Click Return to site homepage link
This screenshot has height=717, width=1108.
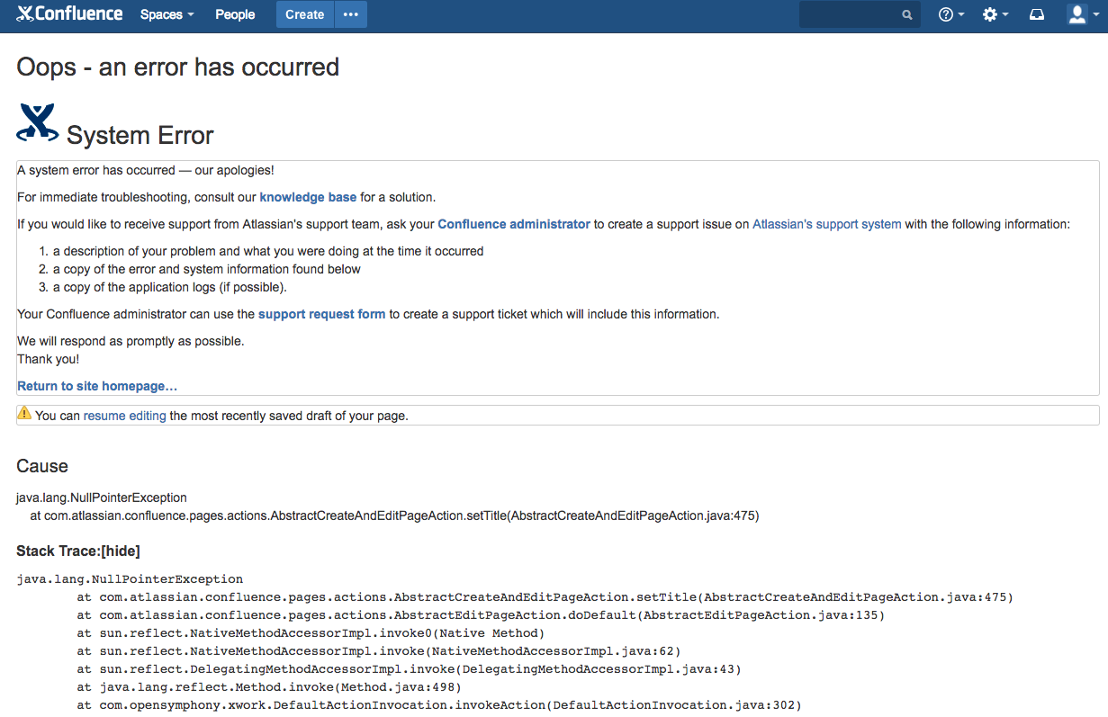coord(97,386)
